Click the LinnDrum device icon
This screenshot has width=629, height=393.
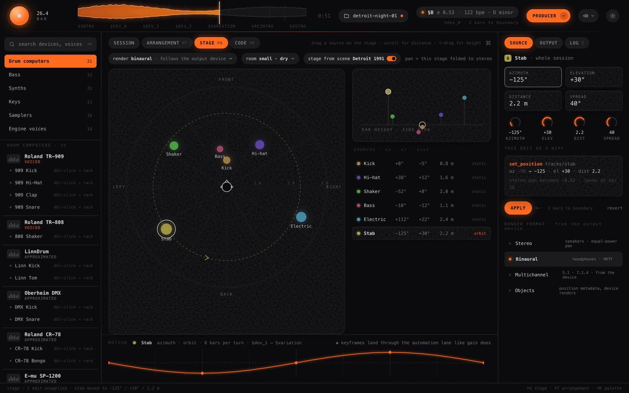click(x=14, y=254)
